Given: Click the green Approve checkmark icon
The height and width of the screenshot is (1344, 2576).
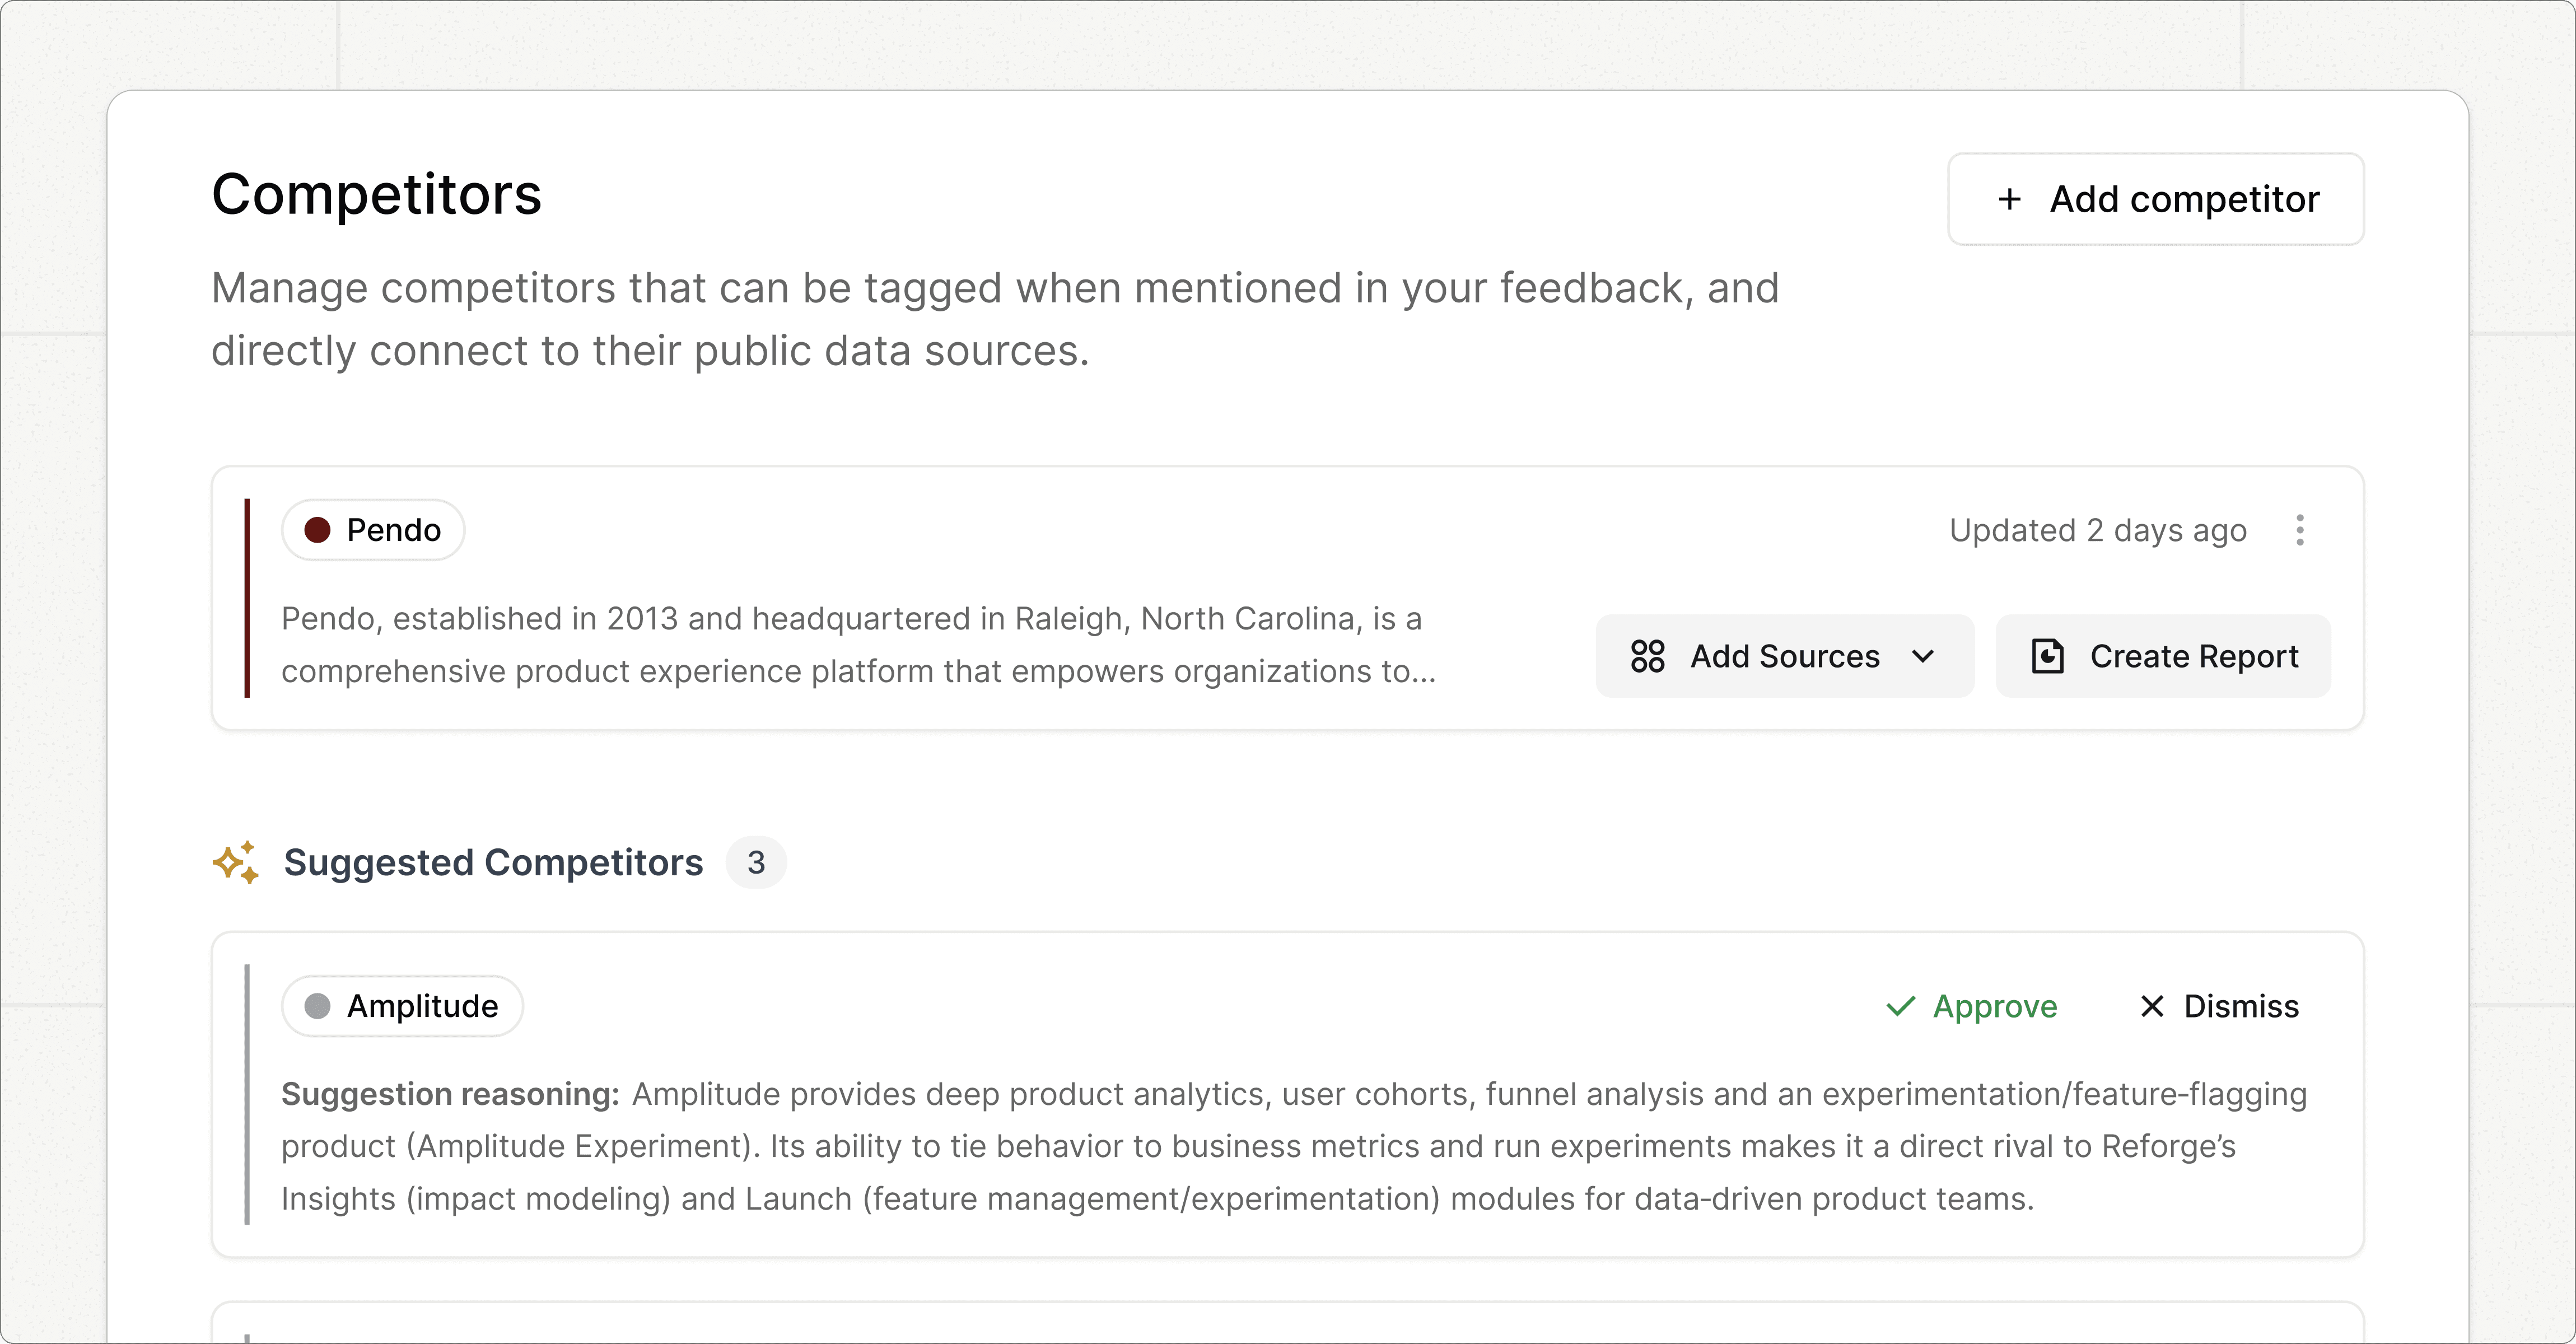Looking at the screenshot, I should 1900,1006.
